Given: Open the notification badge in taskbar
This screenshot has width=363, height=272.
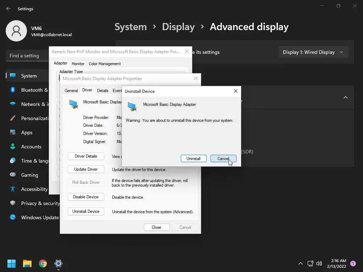Looking at the screenshot, I should (x=353, y=263).
